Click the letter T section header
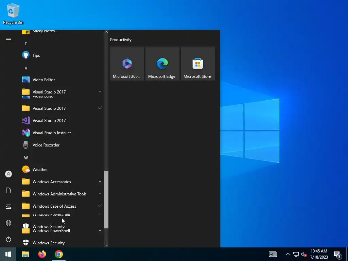The image size is (348, 261). coord(26,44)
